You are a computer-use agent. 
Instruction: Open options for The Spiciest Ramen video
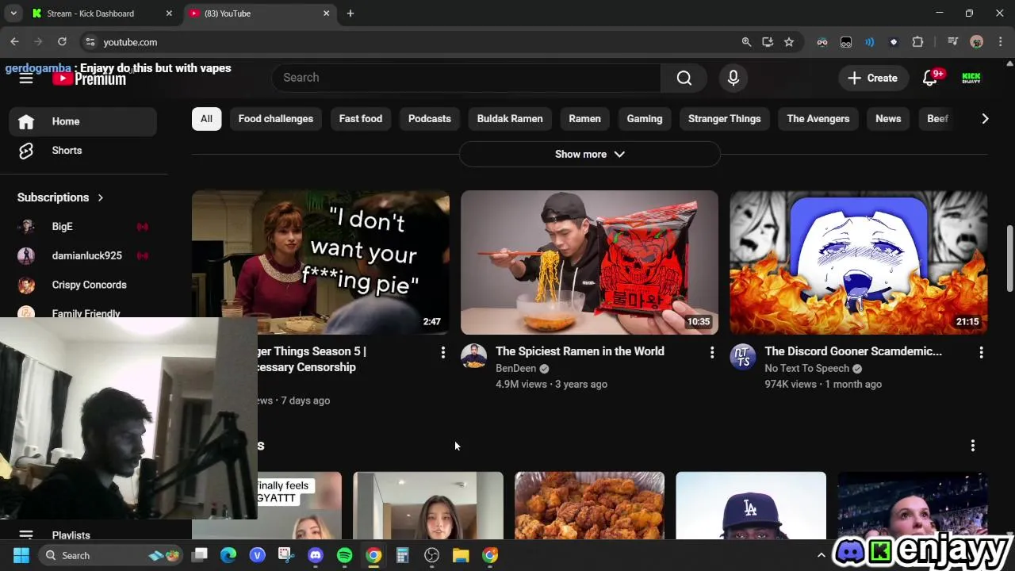pyautogui.click(x=712, y=353)
